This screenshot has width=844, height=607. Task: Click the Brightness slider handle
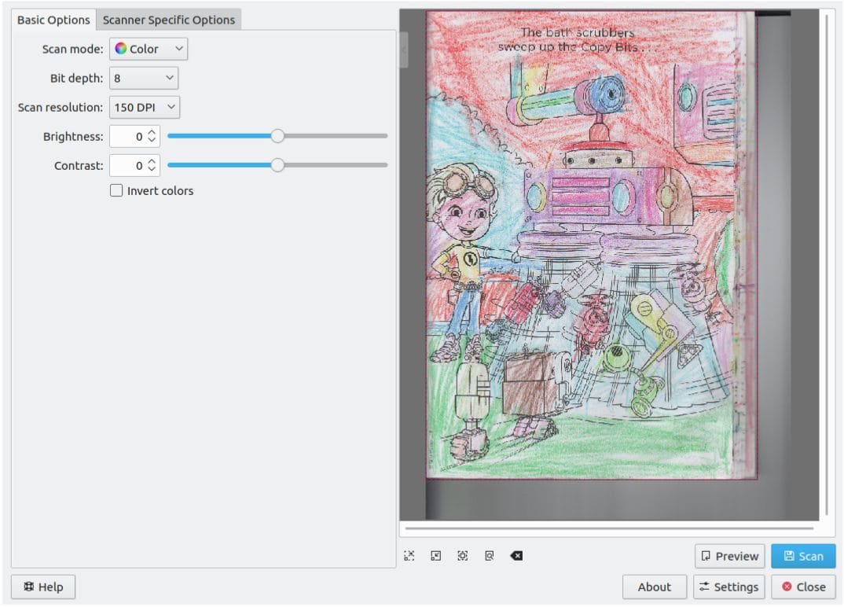point(277,135)
